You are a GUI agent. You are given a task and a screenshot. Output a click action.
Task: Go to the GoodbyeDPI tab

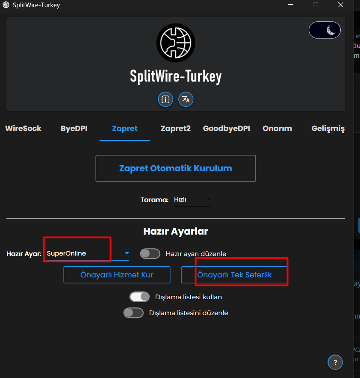(226, 128)
